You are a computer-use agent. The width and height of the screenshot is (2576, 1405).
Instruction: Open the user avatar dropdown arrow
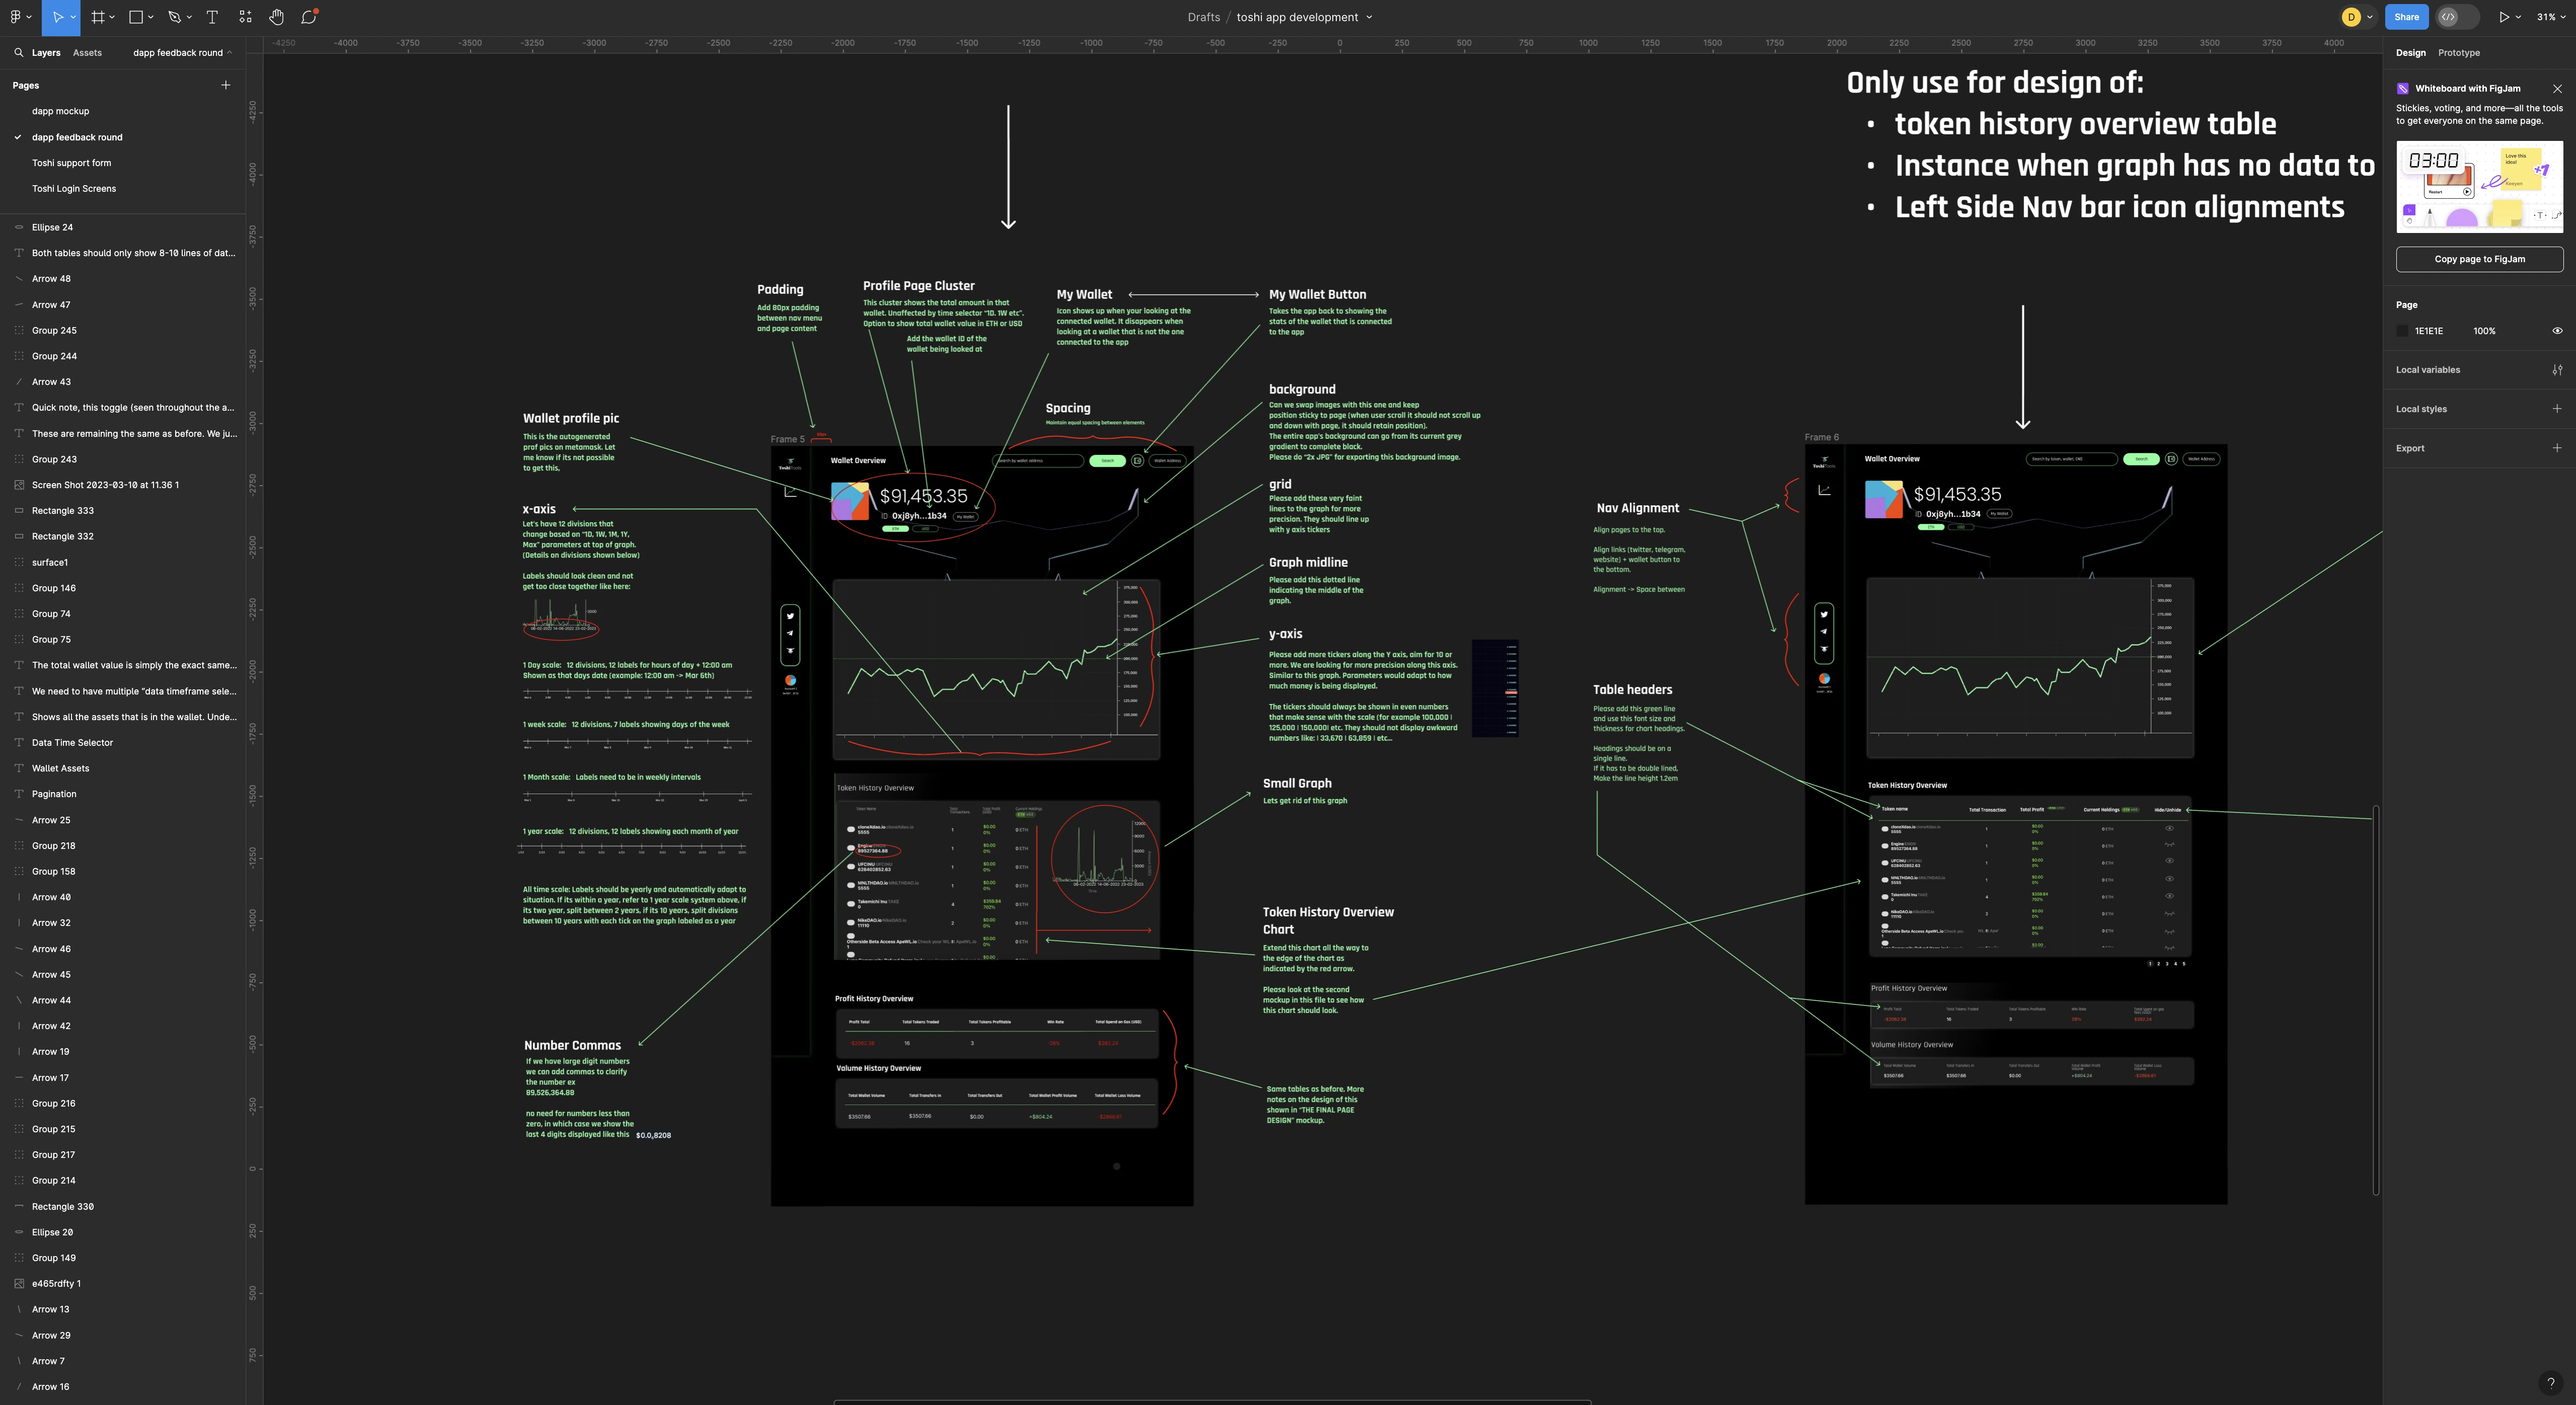point(2369,17)
